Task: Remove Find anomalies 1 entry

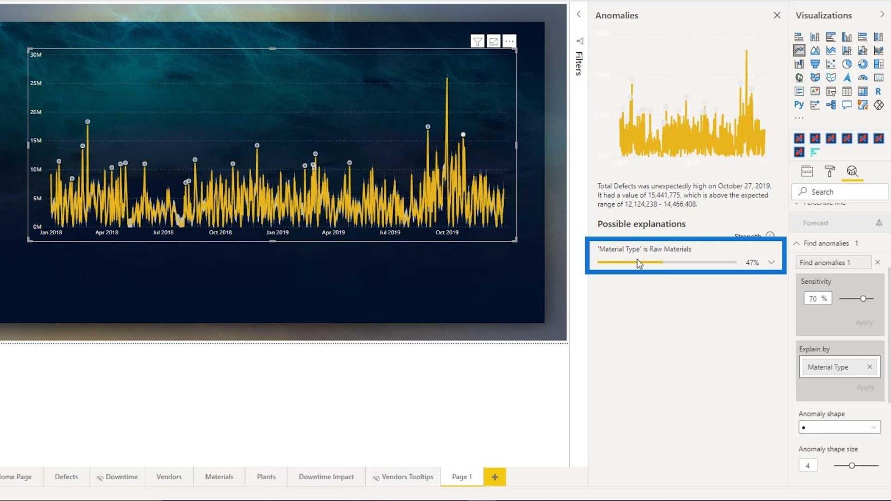Action: 878,262
